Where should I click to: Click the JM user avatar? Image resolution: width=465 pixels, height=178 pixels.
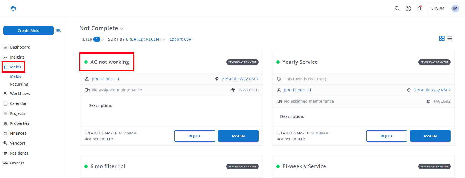[x=455, y=9]
